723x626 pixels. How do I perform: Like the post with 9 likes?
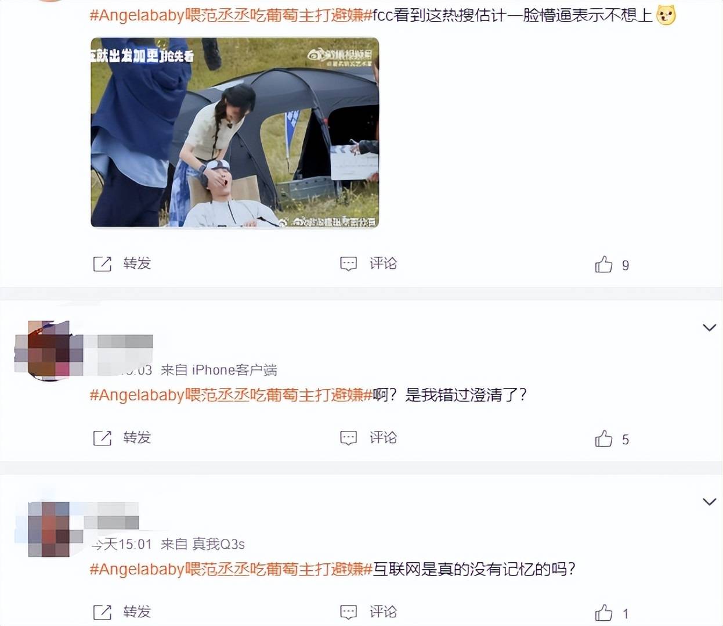point(603,264)
